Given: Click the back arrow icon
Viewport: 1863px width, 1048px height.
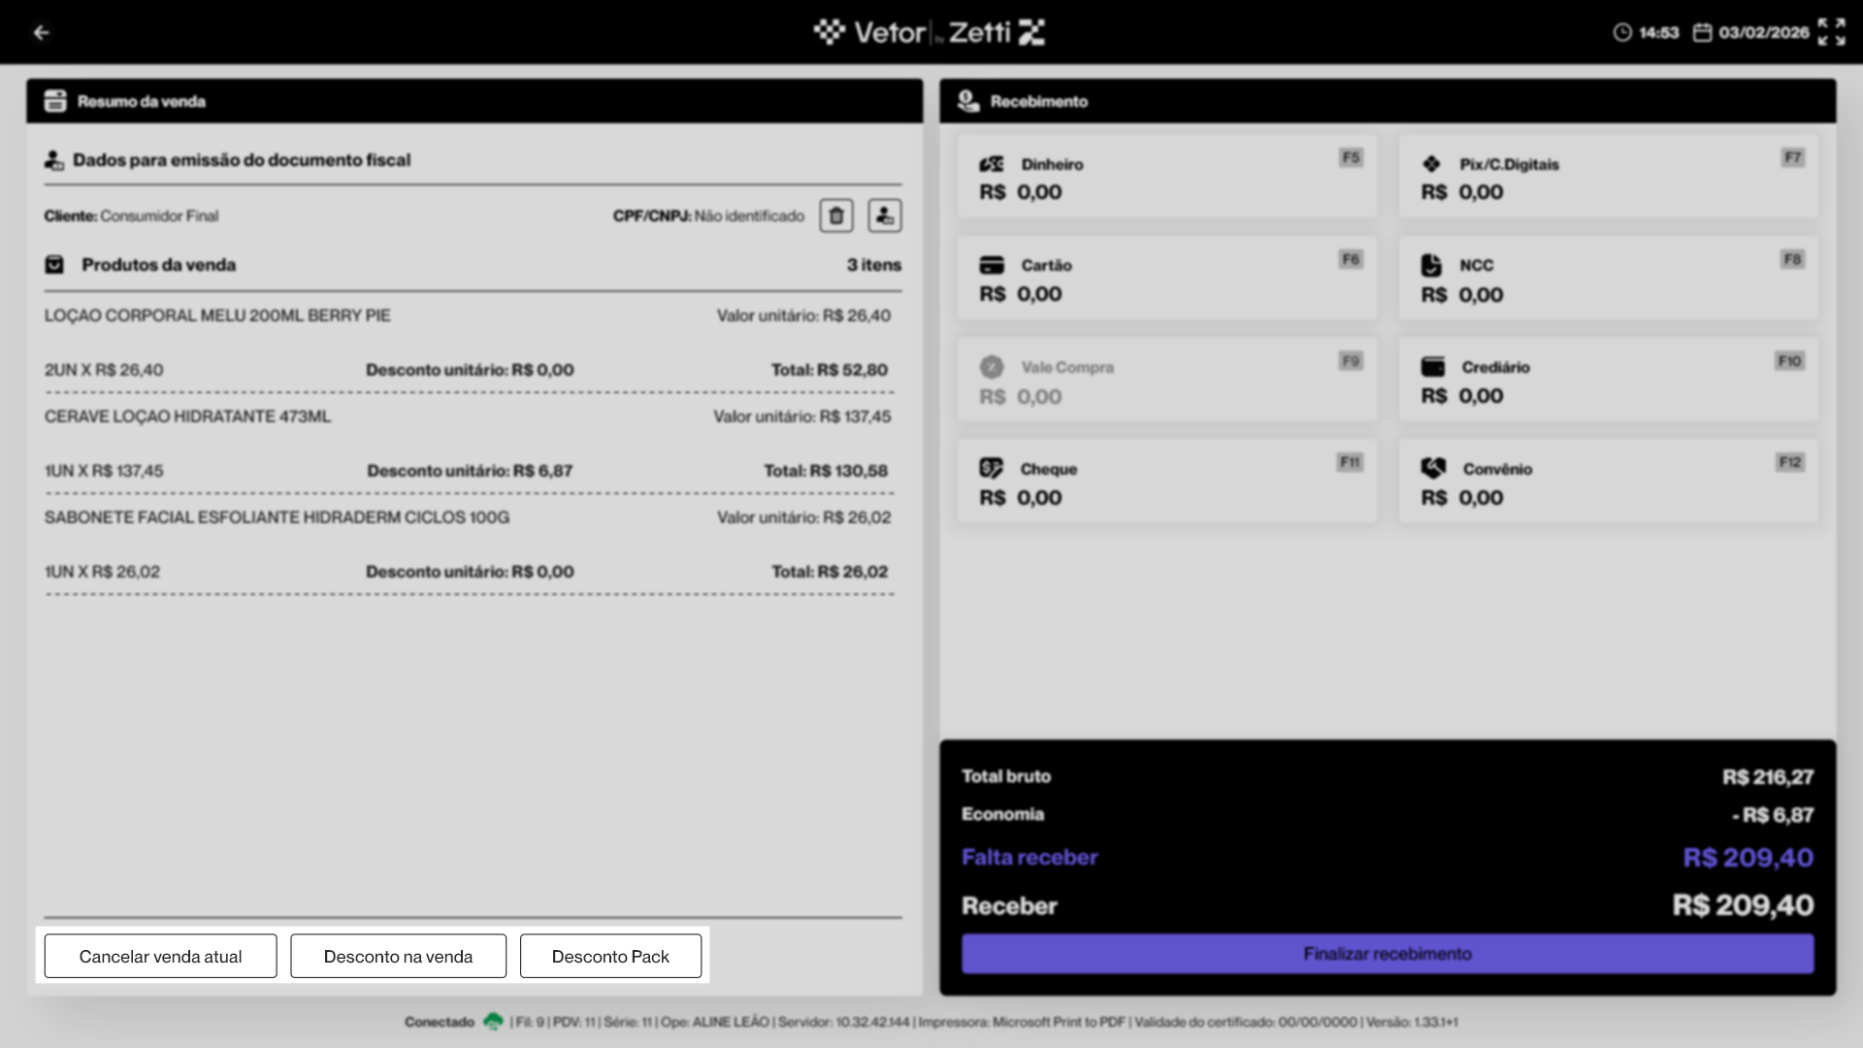Looking at the screenshot, I should pos(41,32).
